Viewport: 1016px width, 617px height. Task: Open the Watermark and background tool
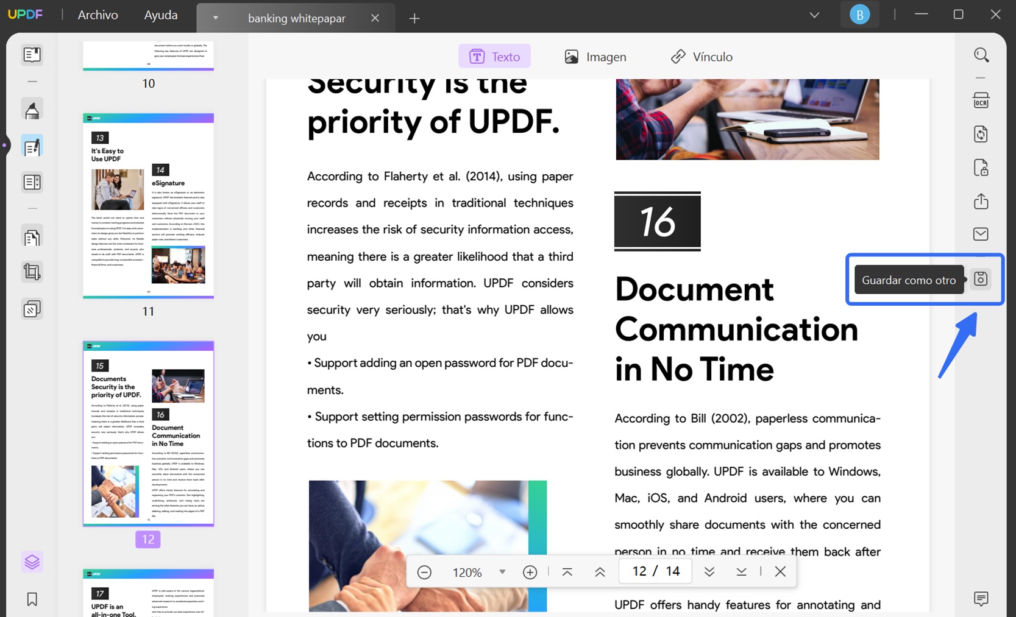tap(32, 309)
